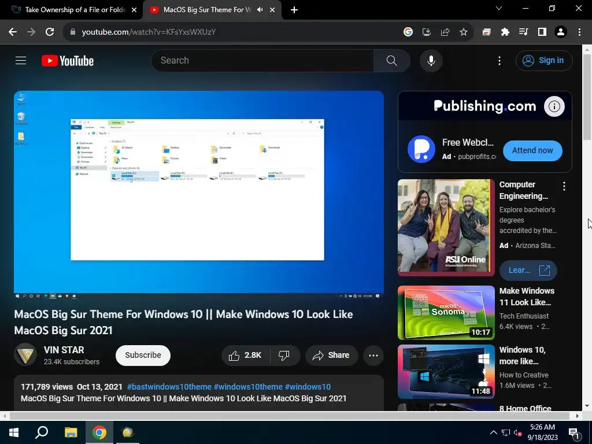Open File Explorer from taskbar
The image size is (592, 444).
point(71,432)
